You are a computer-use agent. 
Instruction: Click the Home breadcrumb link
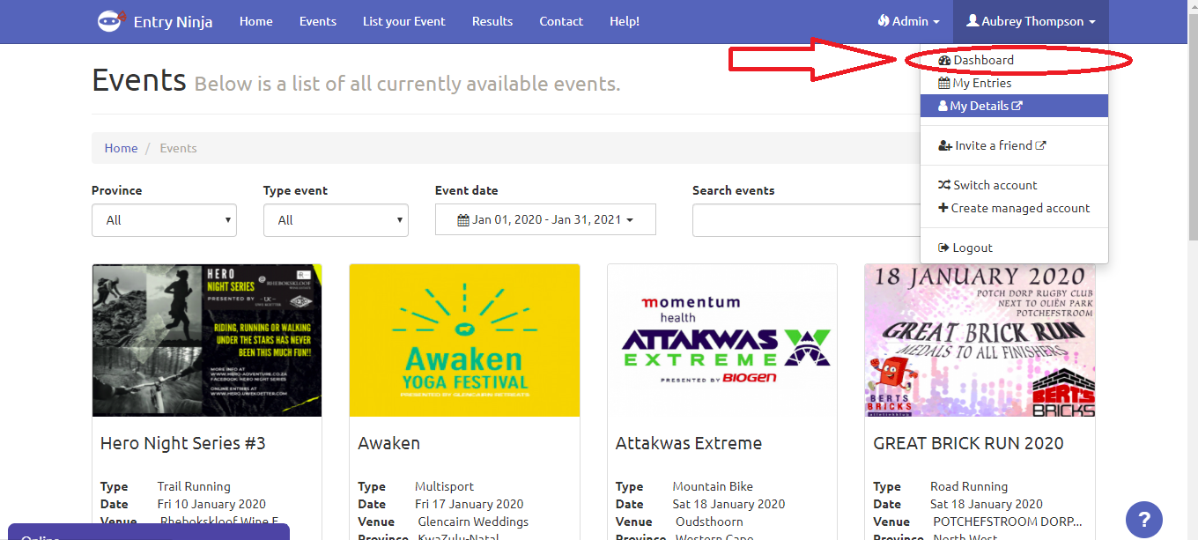pos(121,148)
